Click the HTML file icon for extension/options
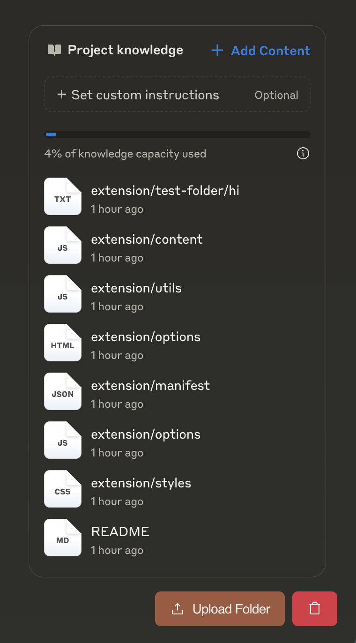356x643 pixels. coord(63,343)
